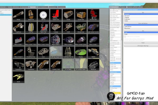Select the VF-1a Fighter tile
Viewport: 158px width, 105px height.
[68, 65]
